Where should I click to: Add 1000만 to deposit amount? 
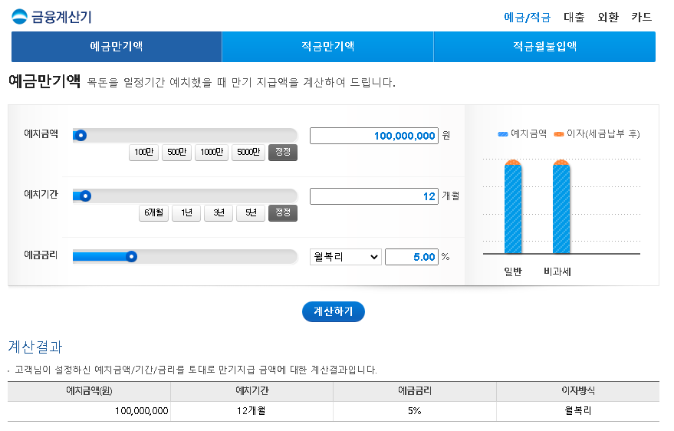click(x=212, y=152)
